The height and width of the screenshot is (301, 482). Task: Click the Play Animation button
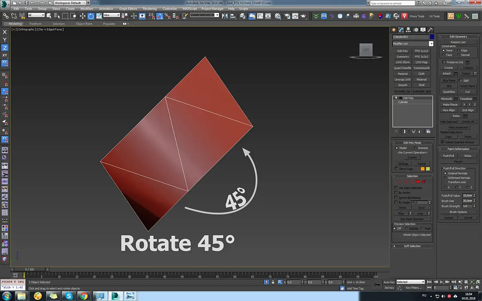(441, 282)
